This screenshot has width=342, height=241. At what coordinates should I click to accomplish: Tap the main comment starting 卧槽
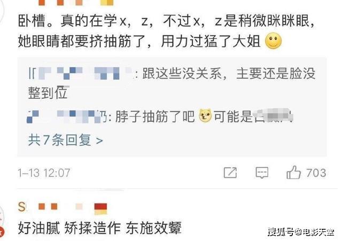click(x=166, y=31)
